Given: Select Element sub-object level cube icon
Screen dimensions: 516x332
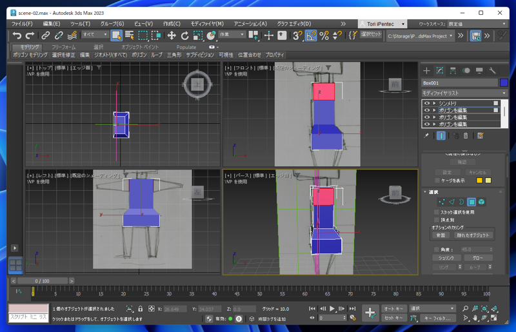Looking at the screenshot, I should click(x=481, y=202).
